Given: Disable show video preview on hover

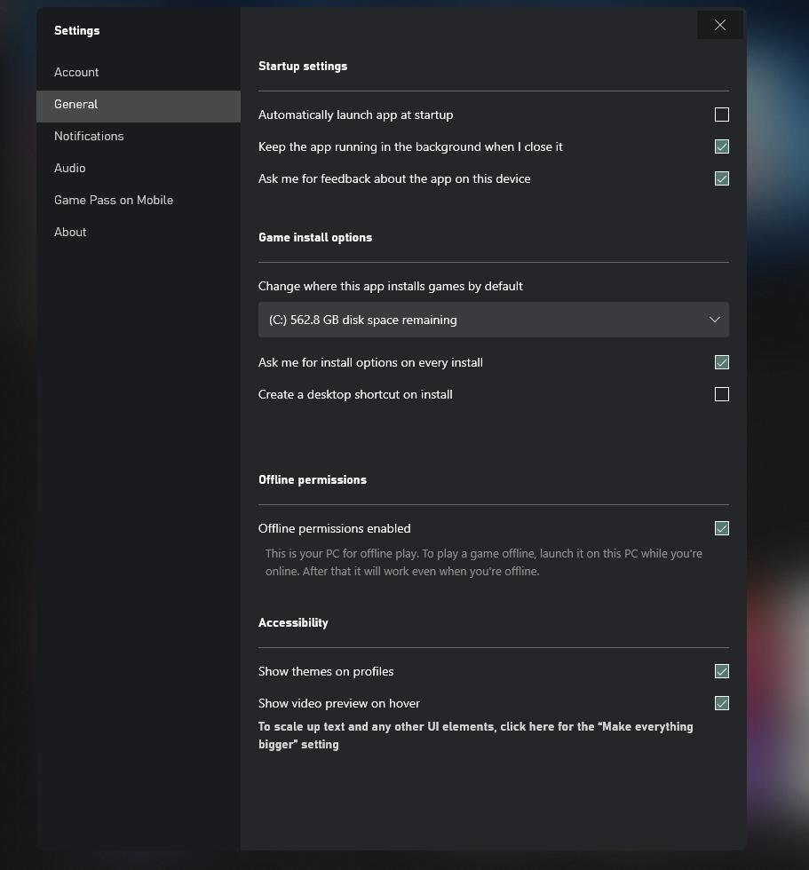Looking at the screenshot, I should click(x=721, y=703).
